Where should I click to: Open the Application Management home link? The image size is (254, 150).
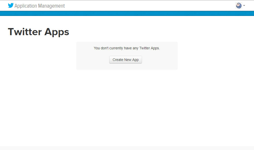click(40, 6)
